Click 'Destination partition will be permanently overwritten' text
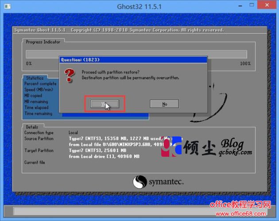This screenshot has width=279, height=221. [131, 78]
